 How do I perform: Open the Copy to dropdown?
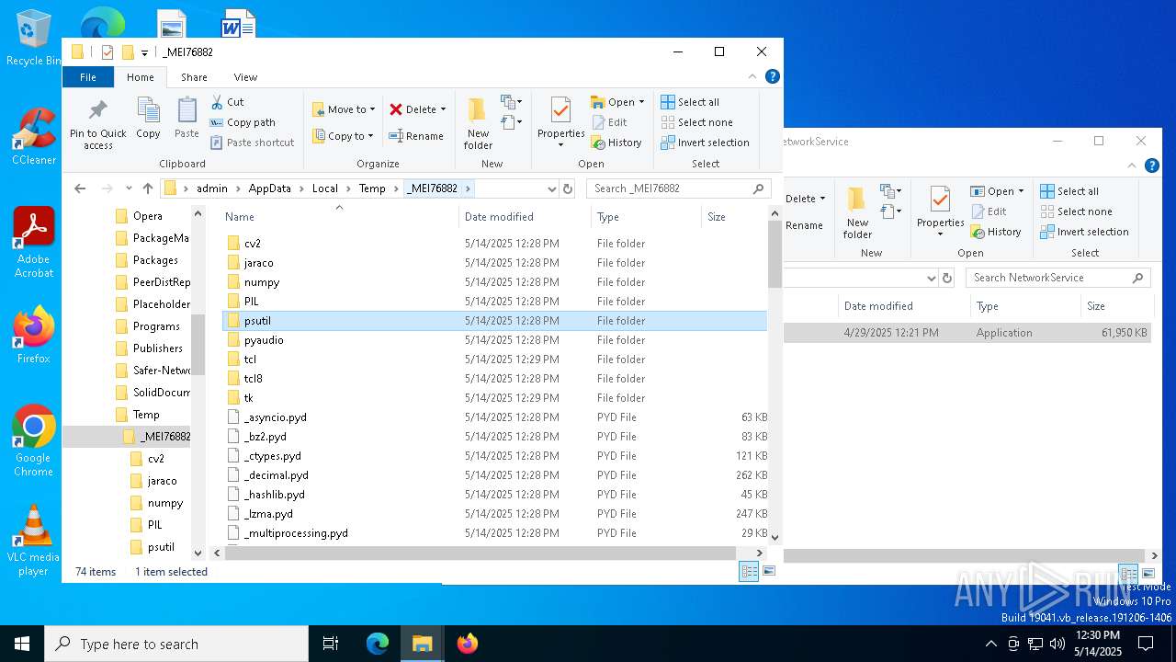tap(343, 136)
